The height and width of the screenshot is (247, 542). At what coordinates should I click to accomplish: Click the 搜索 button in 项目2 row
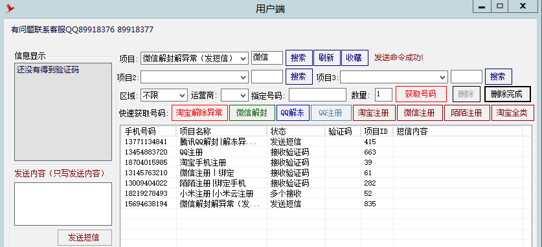[299, 76]
